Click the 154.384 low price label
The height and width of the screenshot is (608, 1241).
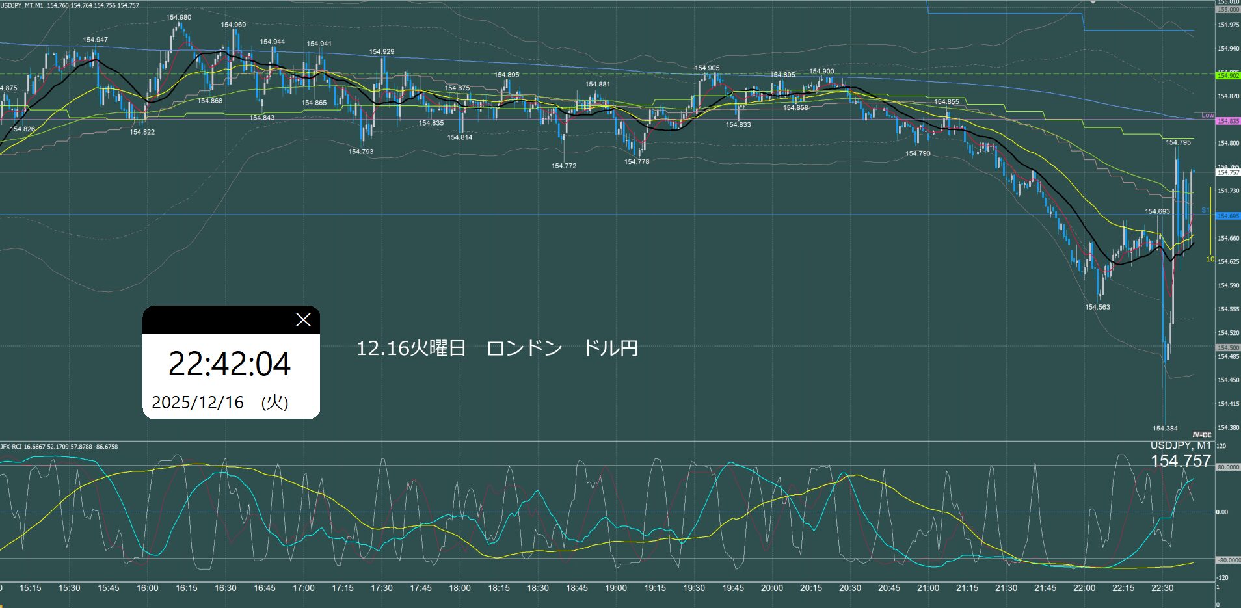[x=1165, y=429]
